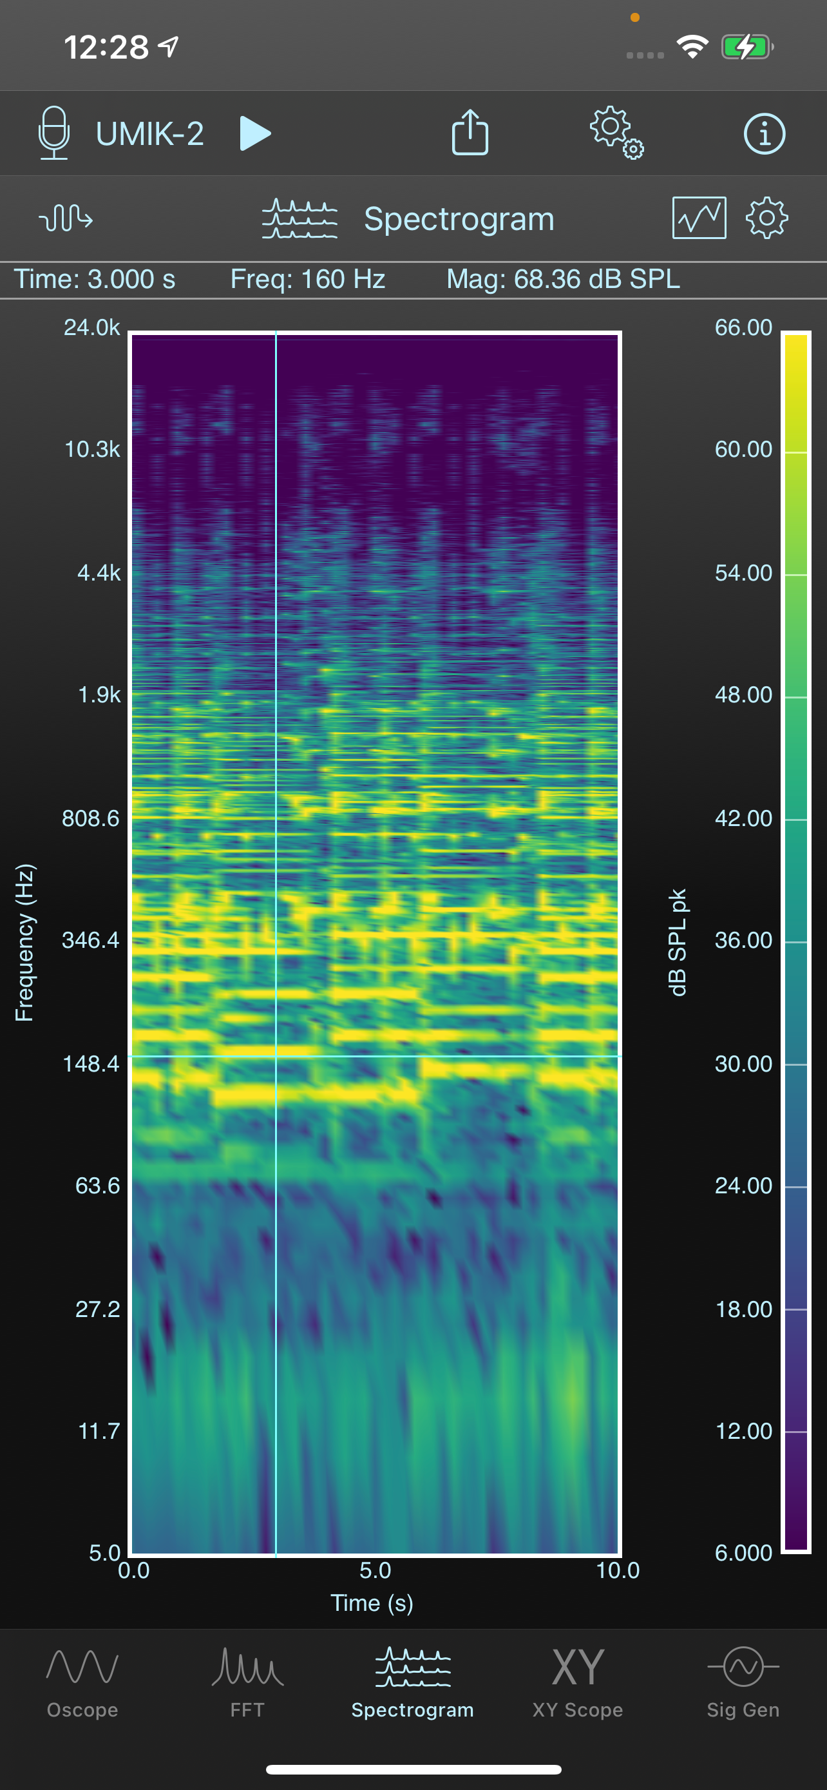
Task: Click the dB SPL color scale bar
Action: click(x=795, y=941)
